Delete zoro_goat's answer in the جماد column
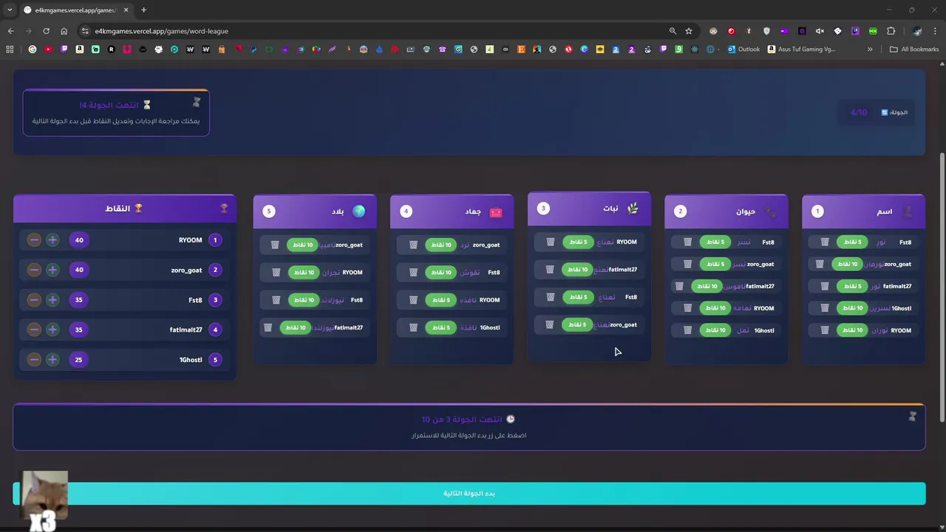This screenshot has width=946, height=532. pyautogui.click(x=413, y=245)
